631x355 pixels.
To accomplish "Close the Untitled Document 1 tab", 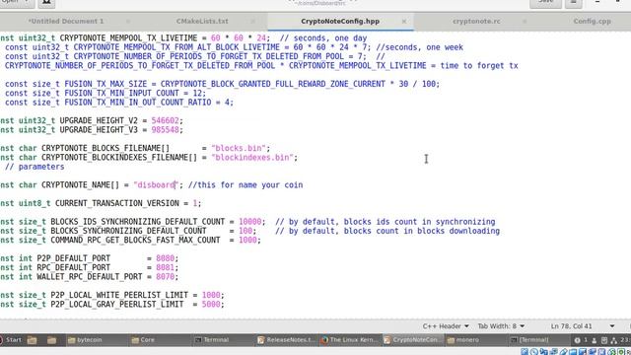I will (128, 22).
